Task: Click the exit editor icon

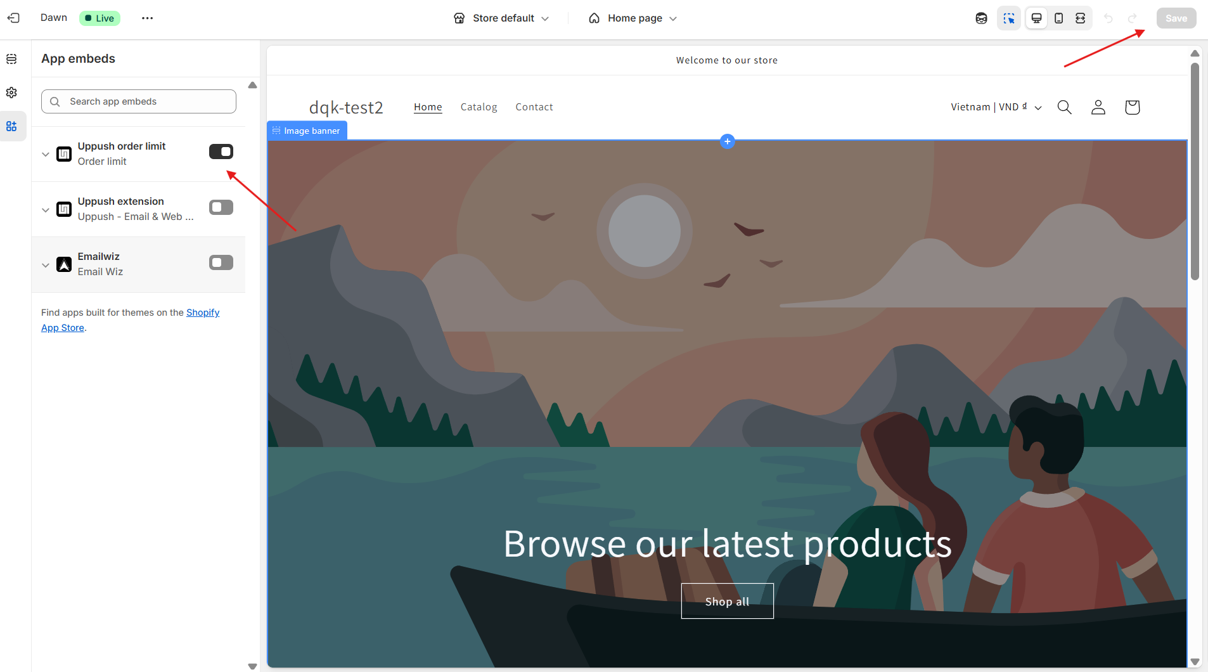Action: pos(13,18)
